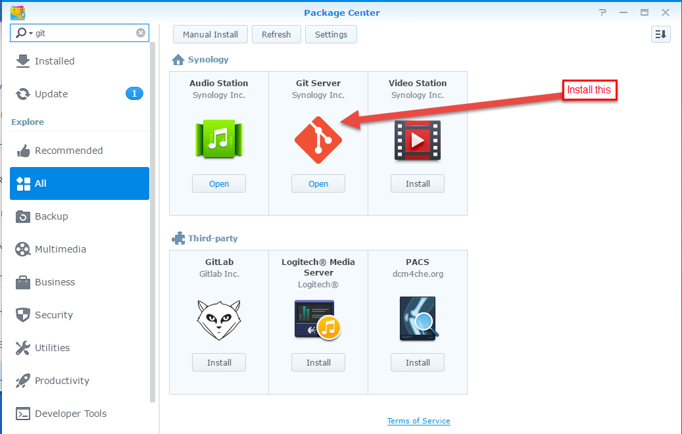Click the Backup icon in sidebar
This screenshot has width=682, height=434.
pyautogui.click(x=23, y=216)
